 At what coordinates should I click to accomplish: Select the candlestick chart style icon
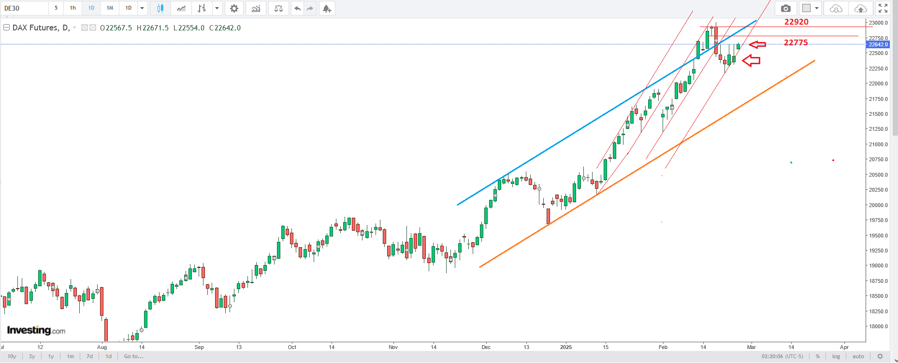coord(160,8)
